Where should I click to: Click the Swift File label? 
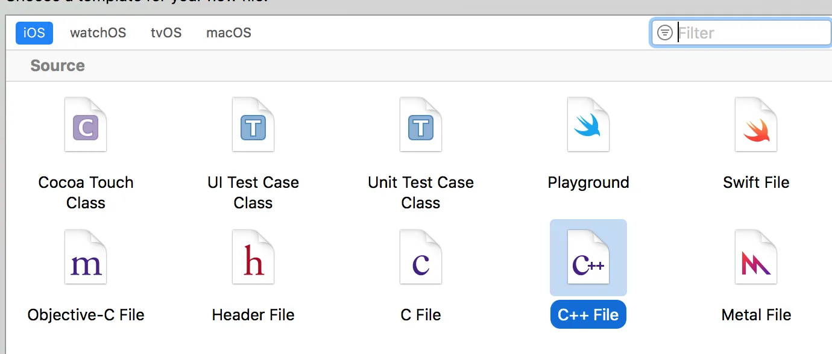(x=756, y=182)
